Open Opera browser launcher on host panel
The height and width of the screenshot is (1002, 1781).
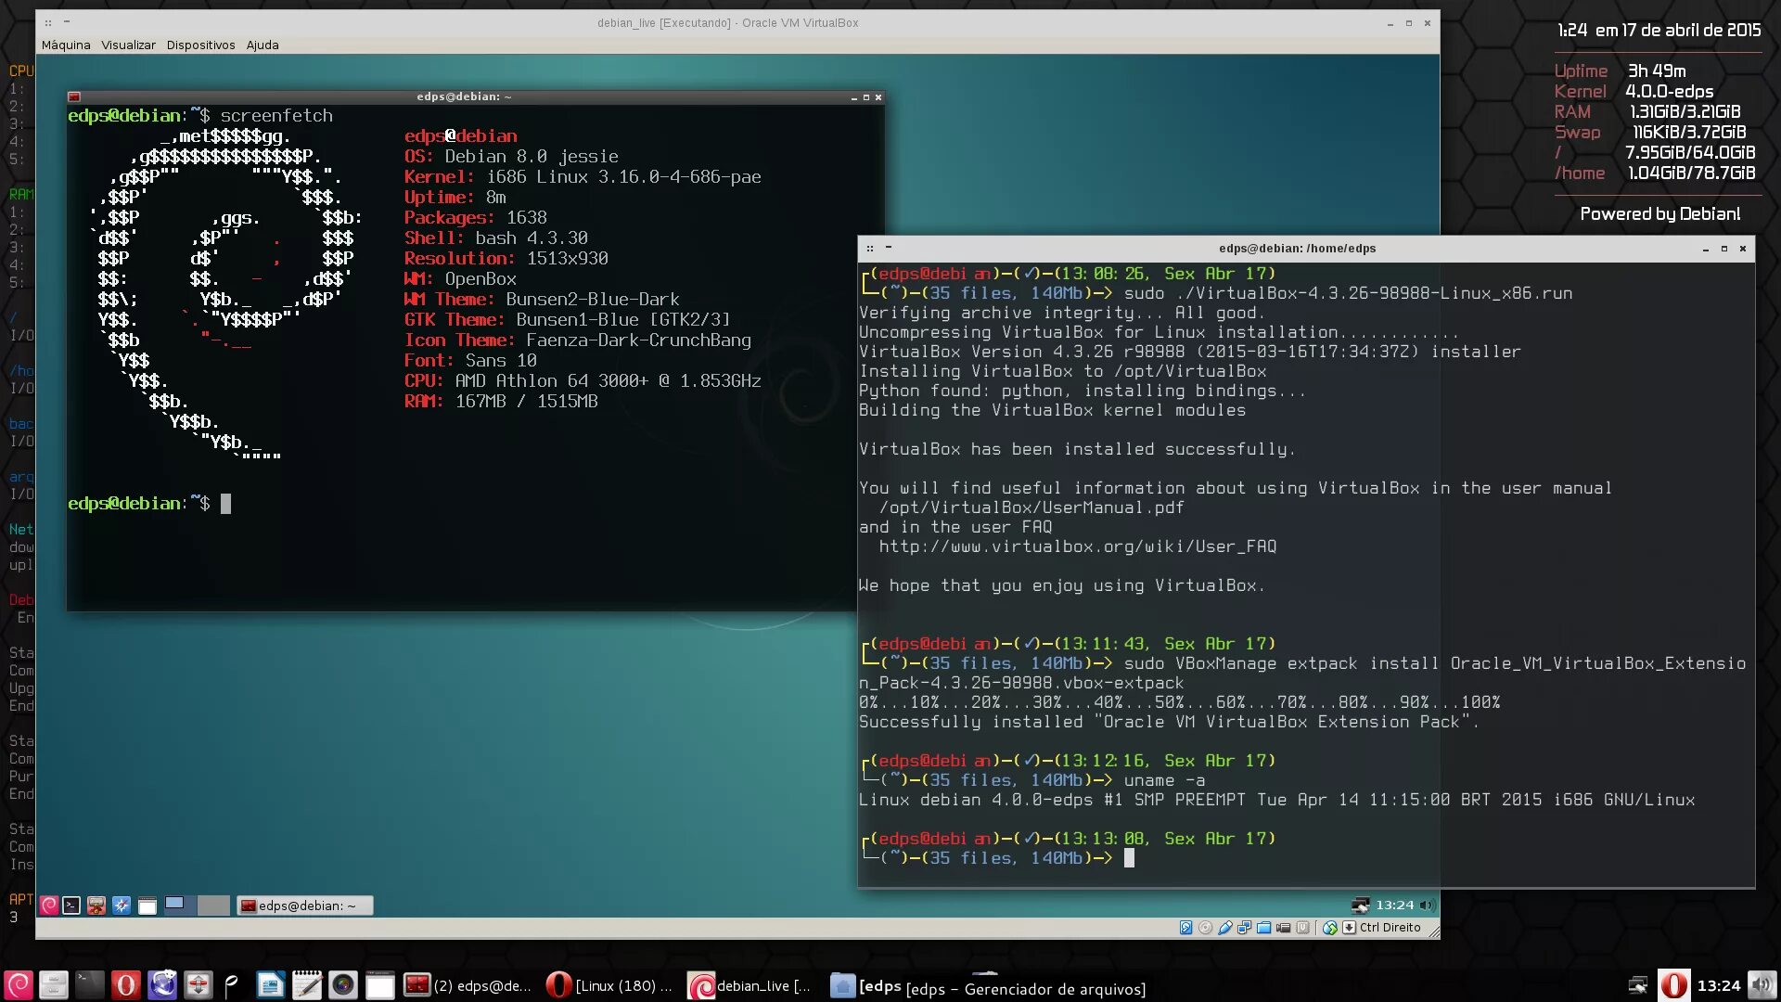coord(125,984)
